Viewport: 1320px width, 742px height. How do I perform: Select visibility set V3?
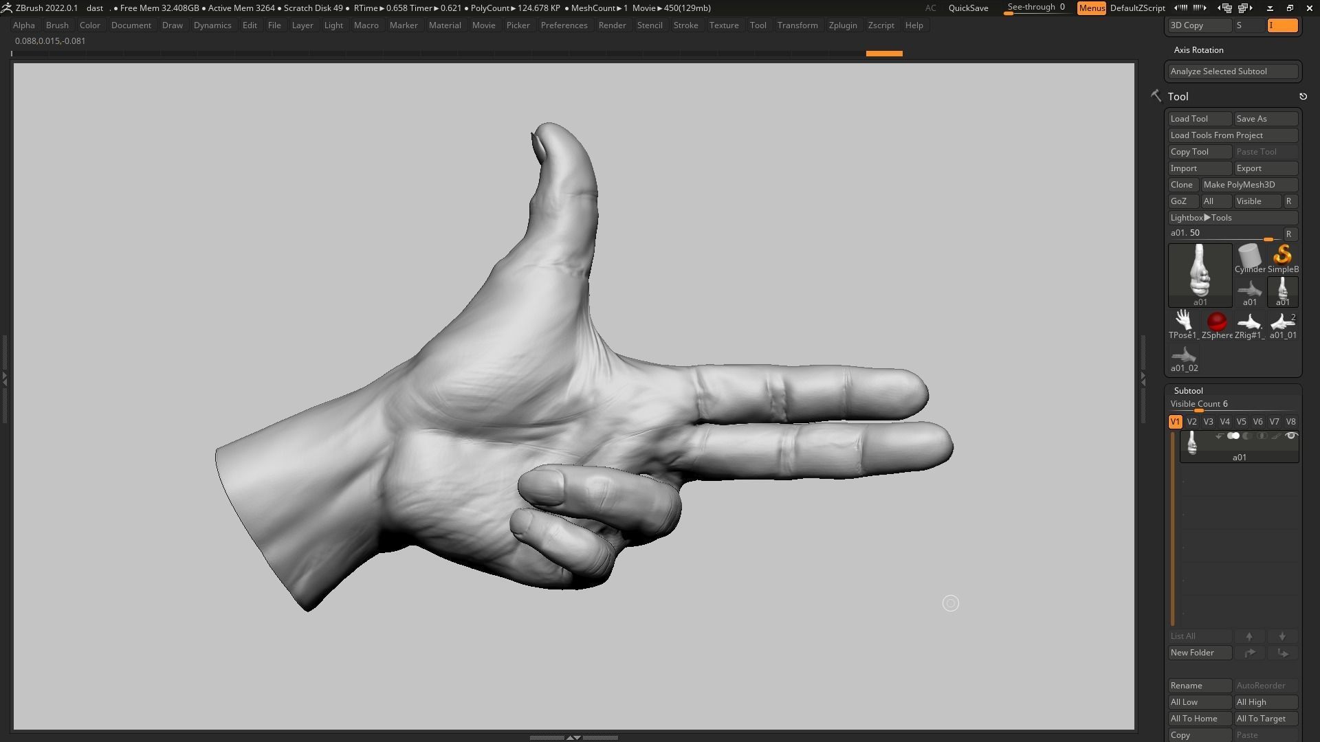(x=1208, y=422)
